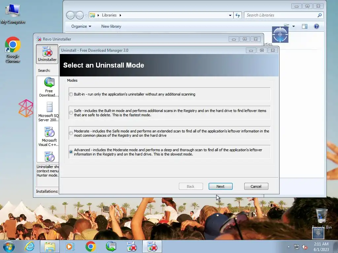The height and width of the screenshot is (253, 338).
Task: Switch to active Revo Uninstaller taskbar button
Action: tap(152, 246)
